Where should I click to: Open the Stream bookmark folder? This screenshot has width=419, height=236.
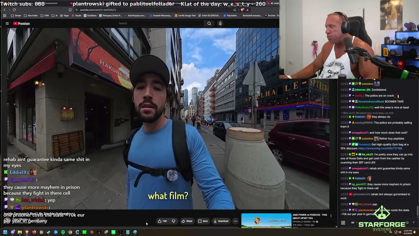pos(16,15)
